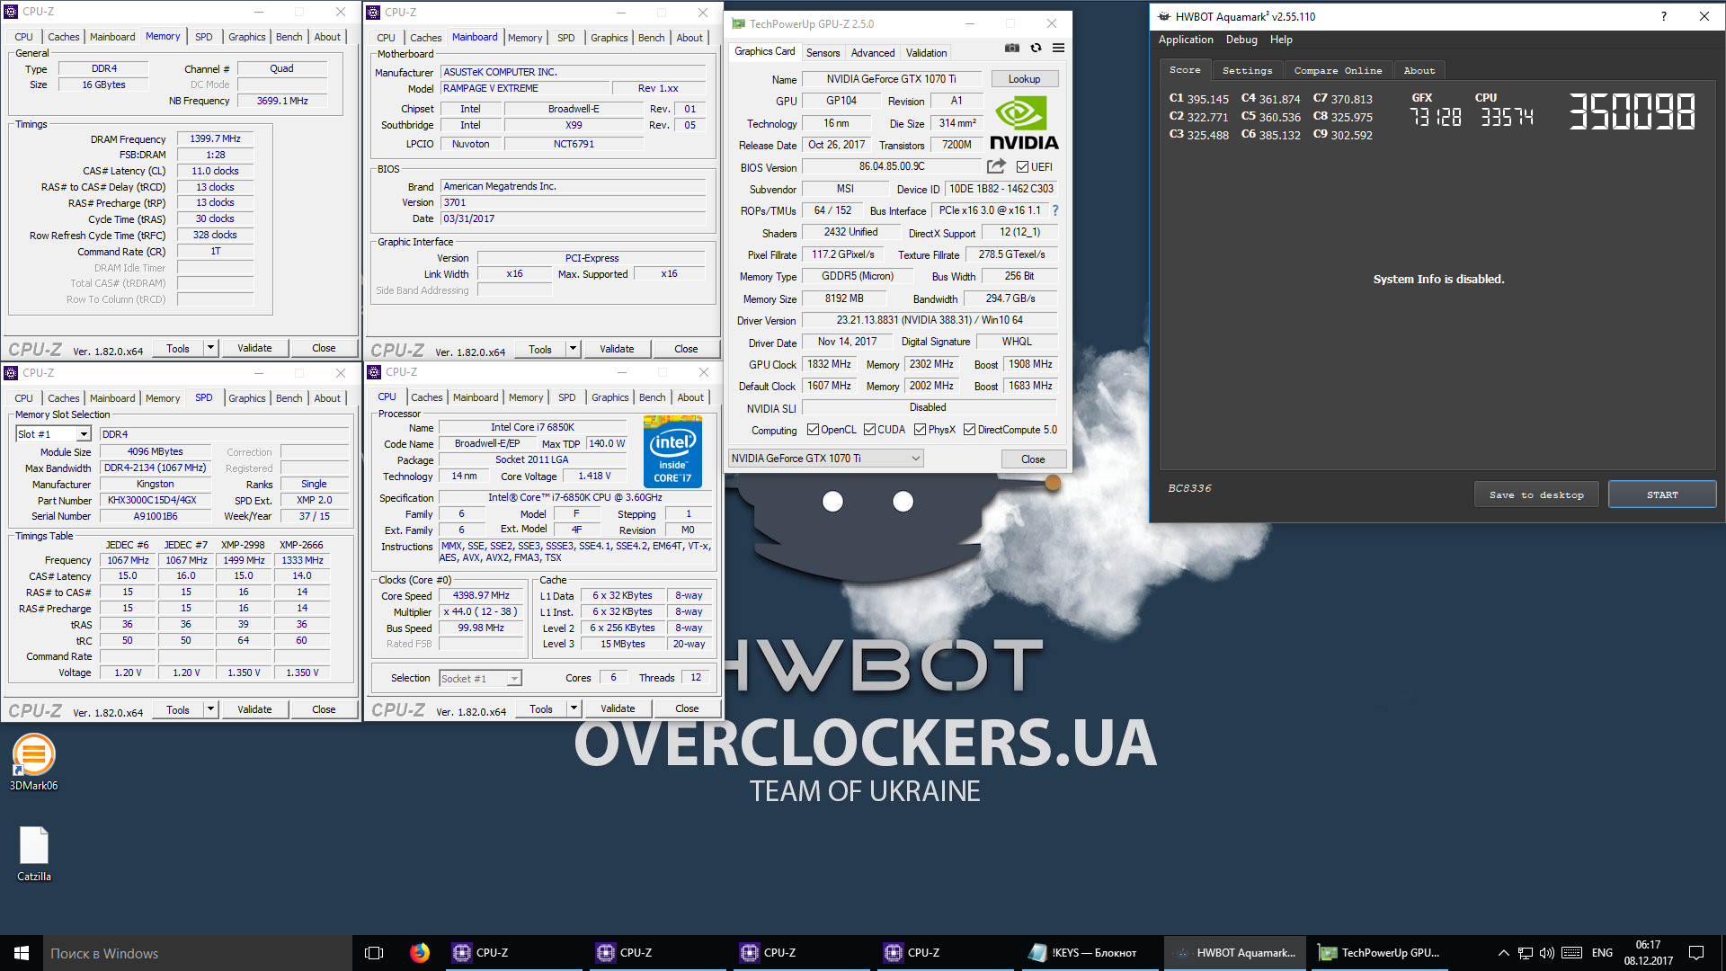The height and width of the screenshot is (971, 1726).
Task: Toggle DirectCompute 5.0 checkbox
Action: click(x=969, y=430)
